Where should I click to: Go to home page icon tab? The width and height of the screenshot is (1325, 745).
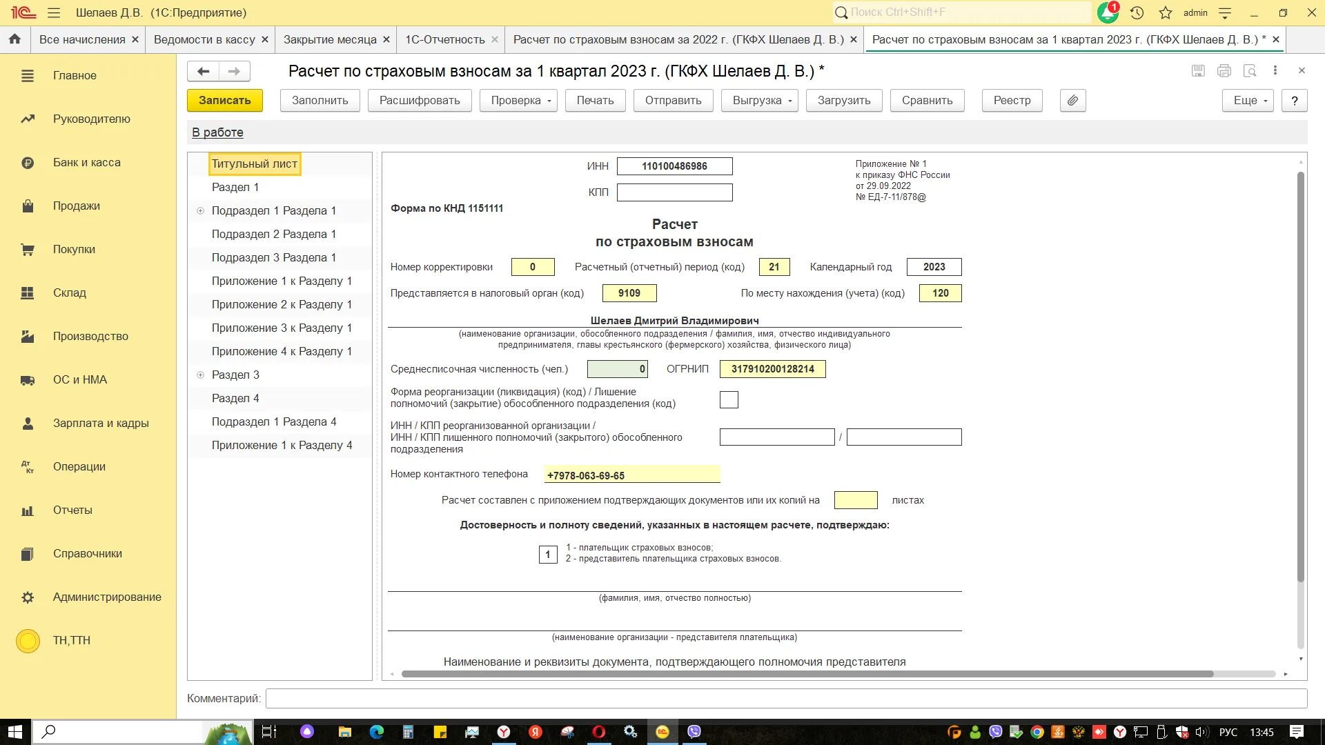click(x=14, y=39)
